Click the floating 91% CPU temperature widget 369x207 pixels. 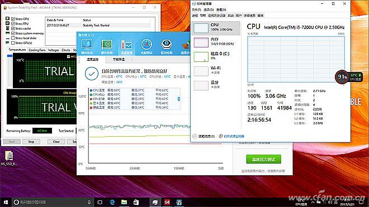pyautogui.click(x=348, y=76)
